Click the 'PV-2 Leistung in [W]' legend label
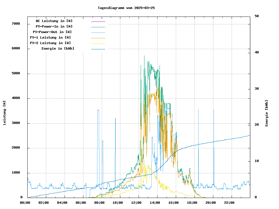Image resolution: width=279 pixels, height=209 pixels. coord(50,43)
